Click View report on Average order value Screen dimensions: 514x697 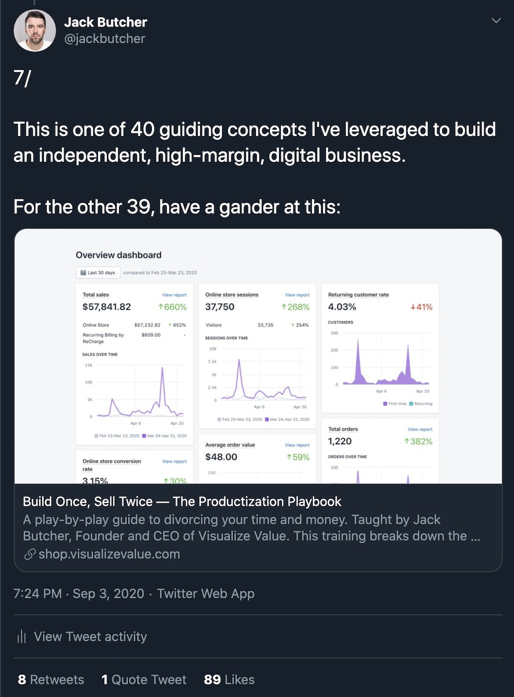click(x=297, y=445)
